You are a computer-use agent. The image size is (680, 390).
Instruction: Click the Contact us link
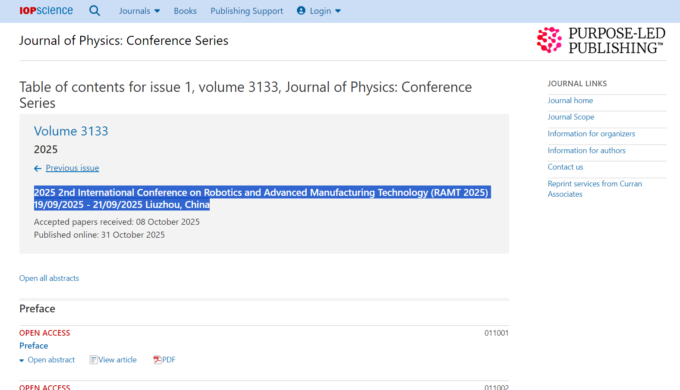(x=565, y=167)
